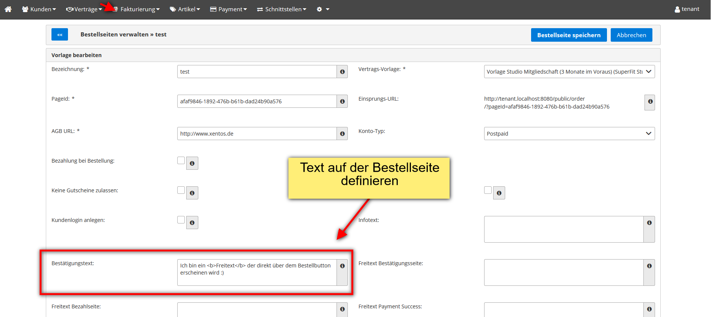Click info icon beside right-column checkbox under Konto-Typ
711x317 pixels.
[499, 193]
